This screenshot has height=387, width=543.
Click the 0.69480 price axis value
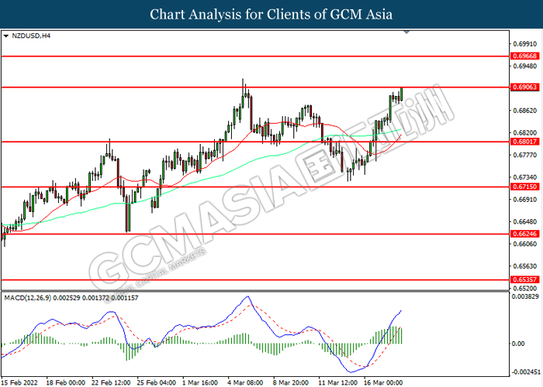525,66
